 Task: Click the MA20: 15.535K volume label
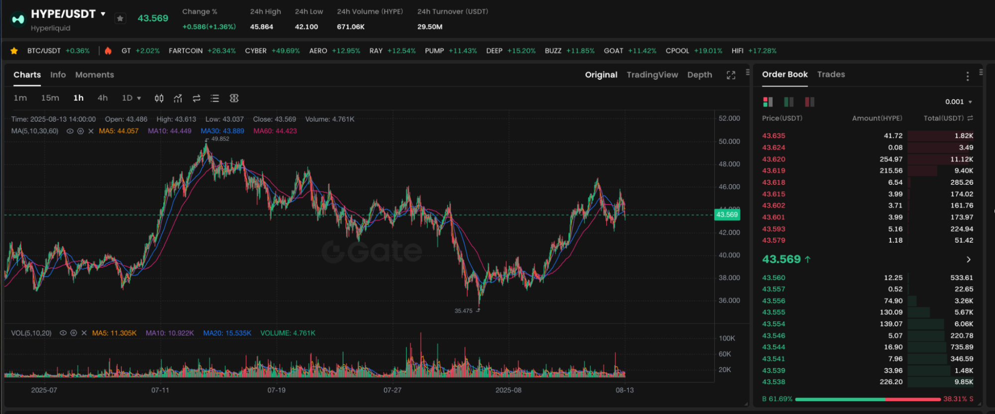pos(227,333)
